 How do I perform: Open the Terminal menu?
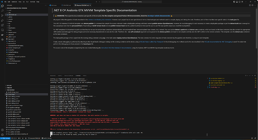(33, 1)
